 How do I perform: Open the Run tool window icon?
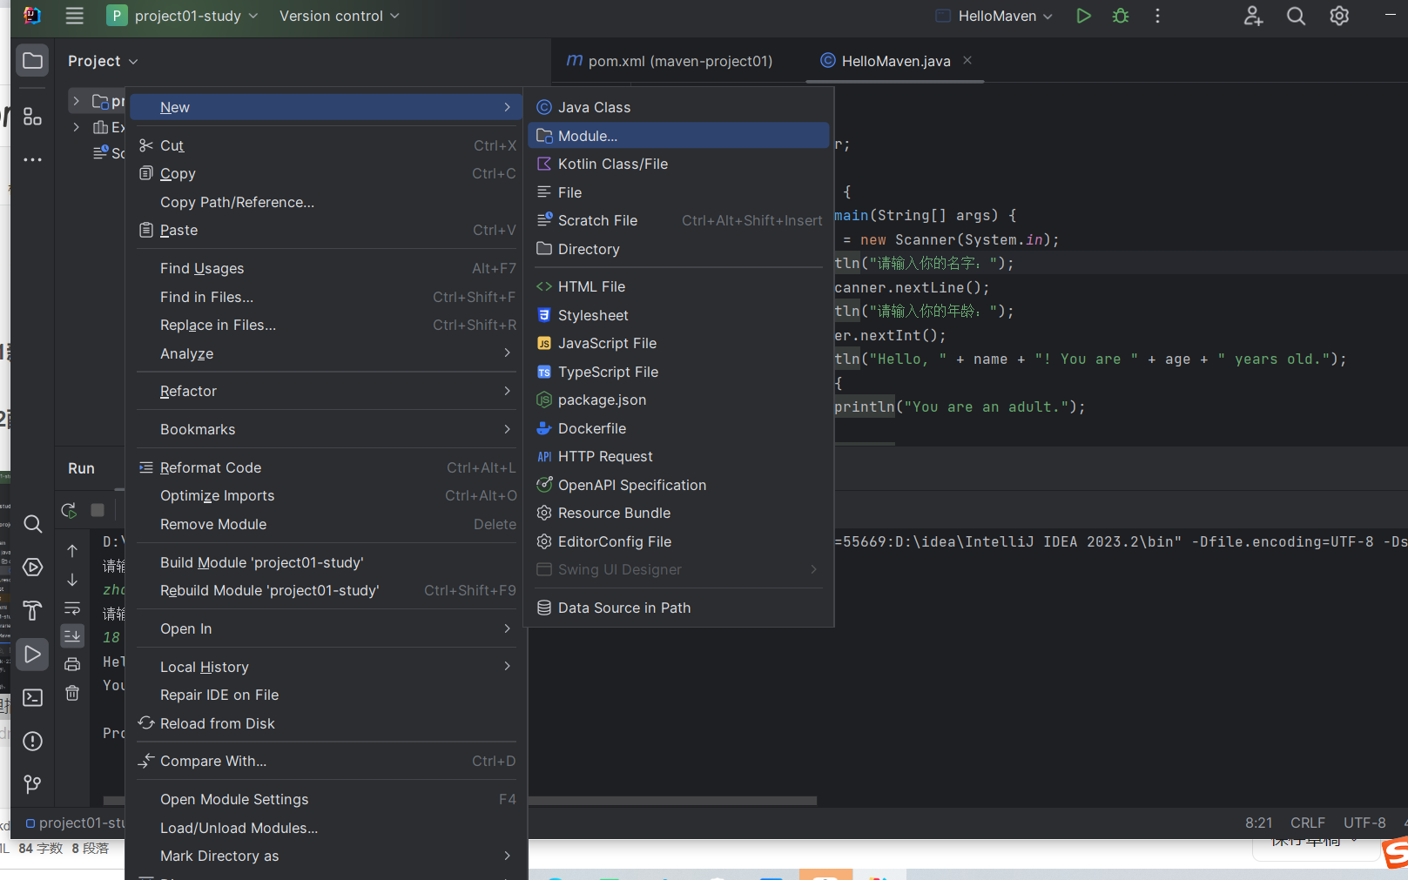pyautogui.click(x=32, y=655)
